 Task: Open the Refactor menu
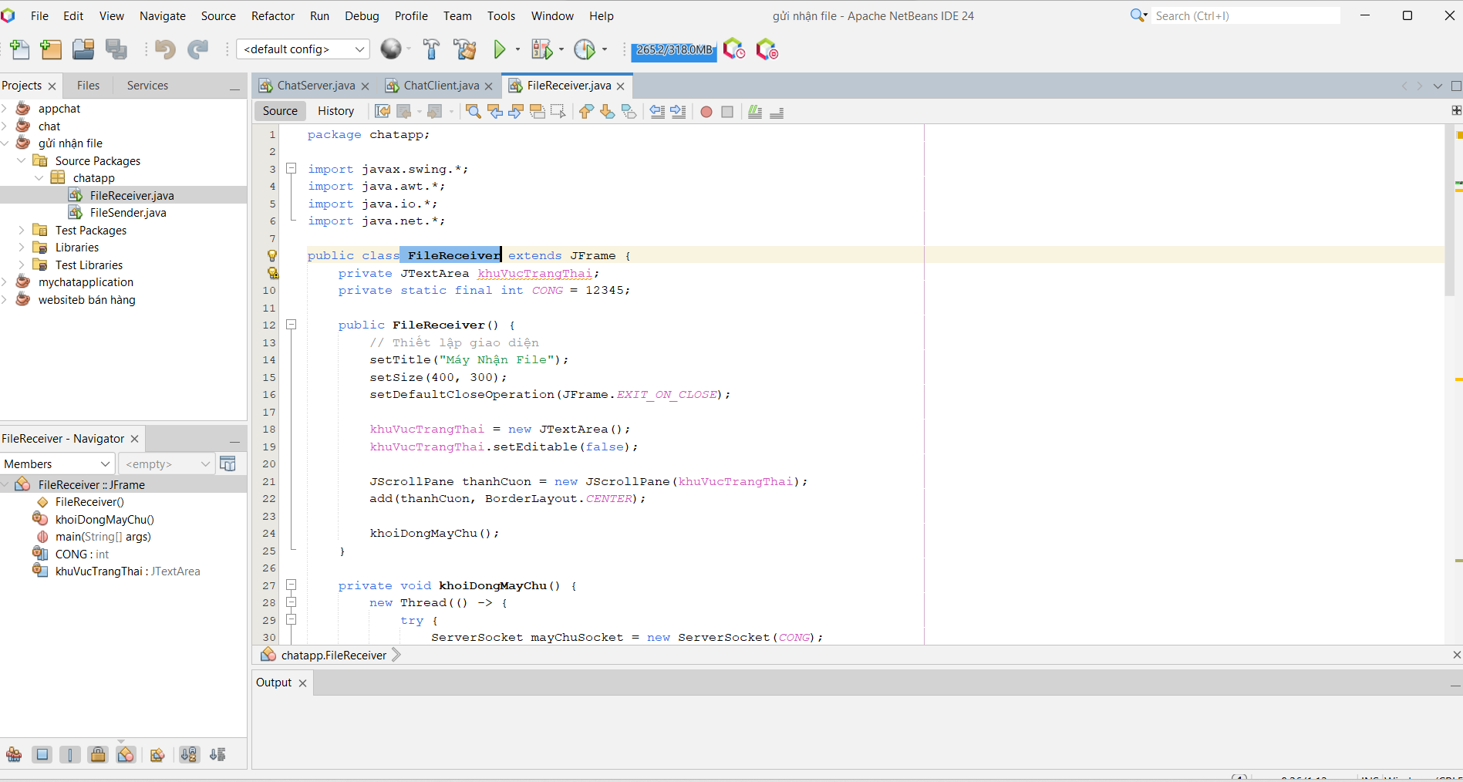[272, 16]
